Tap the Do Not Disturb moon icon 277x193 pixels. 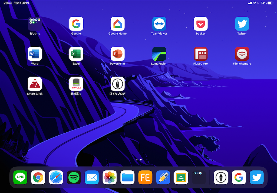(258, 3)
